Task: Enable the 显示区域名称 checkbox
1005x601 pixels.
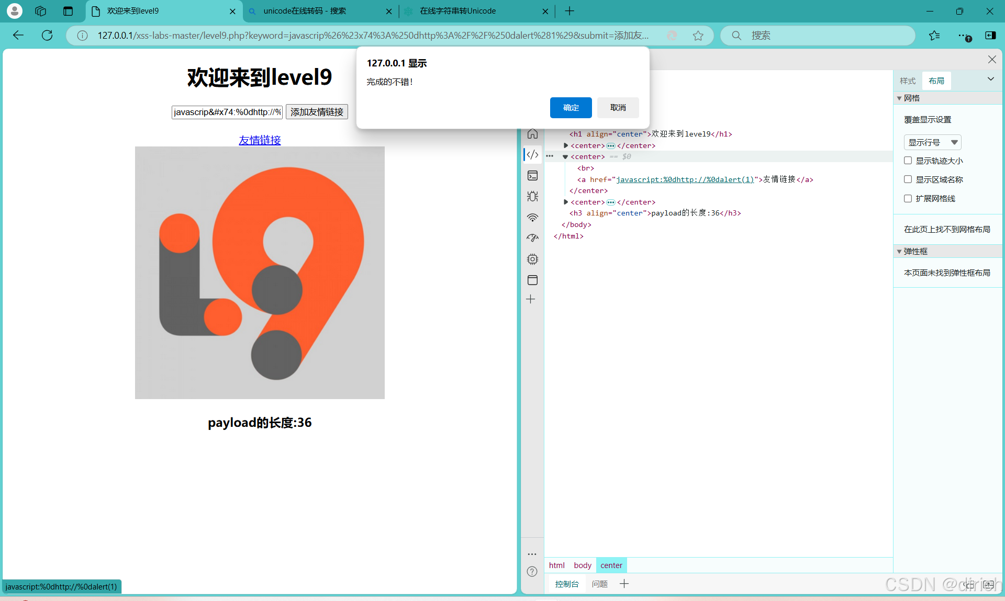Action: pos(908,179)
